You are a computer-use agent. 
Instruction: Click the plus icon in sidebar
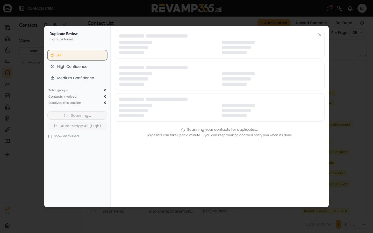(x=7, y=155)
